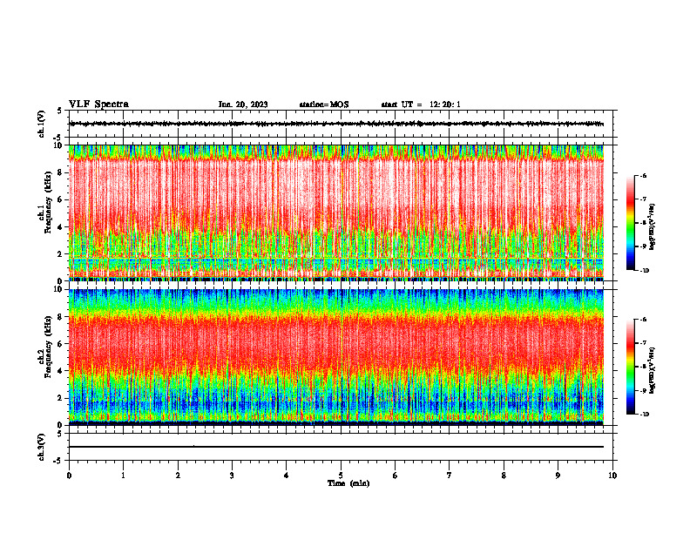Click the -10 label on ch.2 colorbar
Image resolution: width=690 pixels, height=533 pixels.
[x=644, y=415]
